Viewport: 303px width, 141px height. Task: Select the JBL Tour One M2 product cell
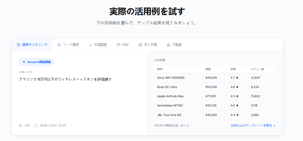(169, 115)
